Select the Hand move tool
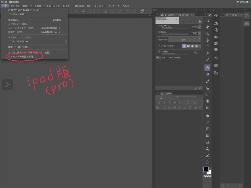 (x=207, y=27)
